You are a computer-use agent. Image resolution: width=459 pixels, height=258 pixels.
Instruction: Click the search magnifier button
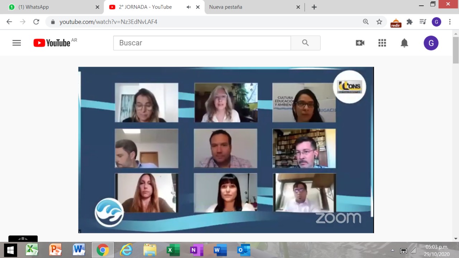click(x=305, y=43)
